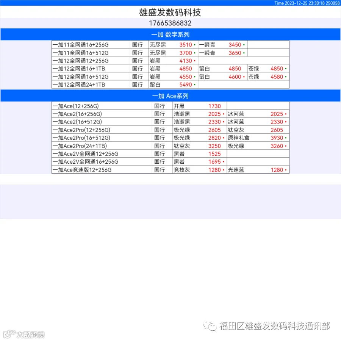Viewport: 341px width, 341px height.
Task: Click 国行 in the 一加12全网通12+256G row
Action: [138, 61]
